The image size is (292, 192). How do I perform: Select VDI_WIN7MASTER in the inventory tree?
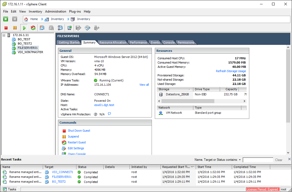(30, 52)
